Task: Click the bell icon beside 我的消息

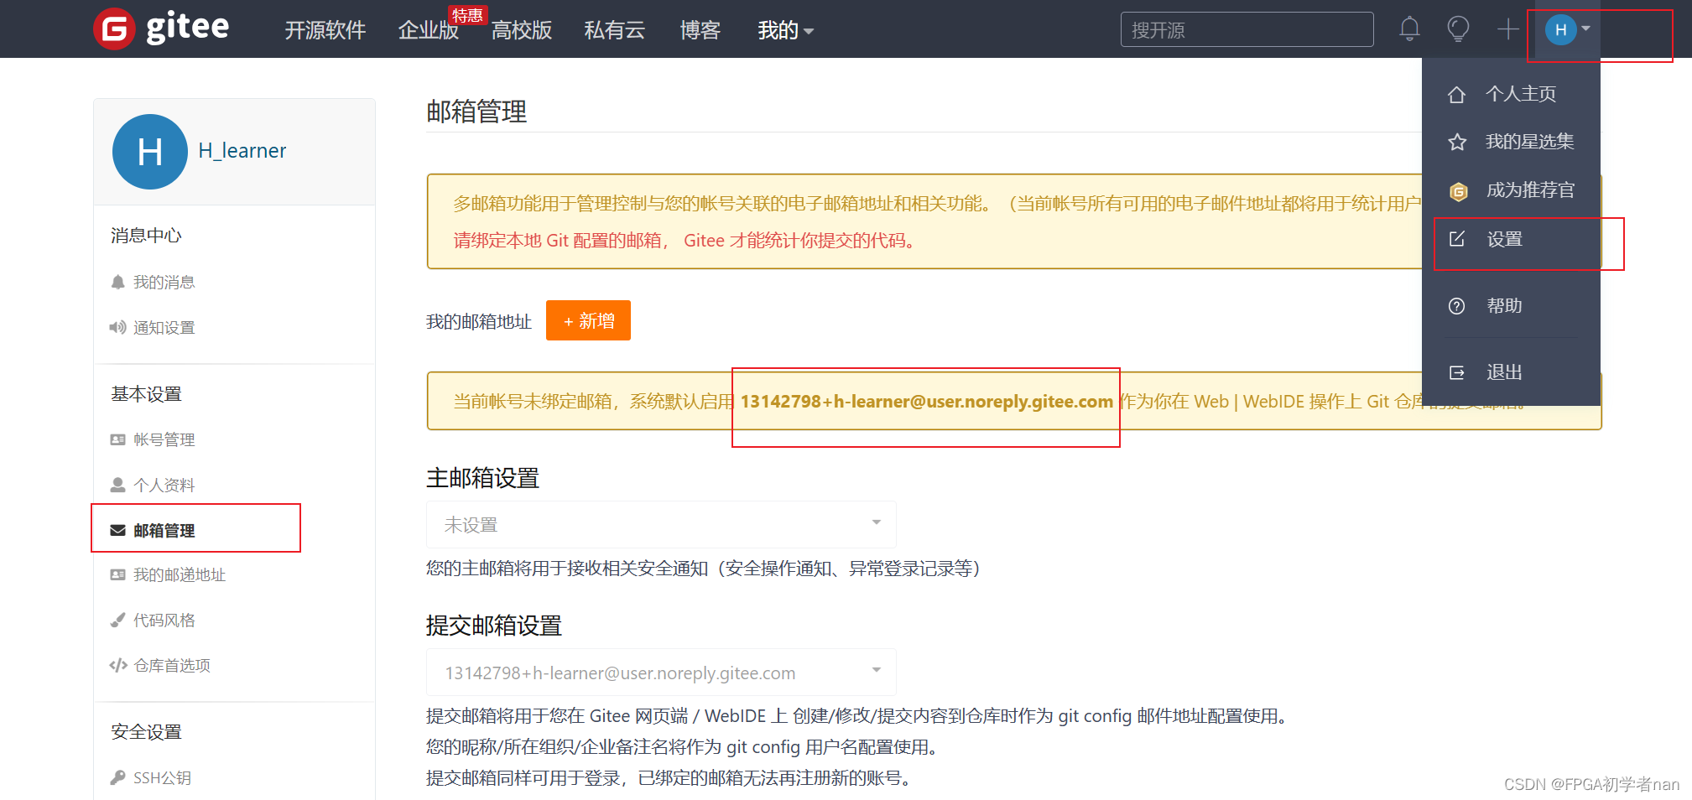Action: pos(117,283)
